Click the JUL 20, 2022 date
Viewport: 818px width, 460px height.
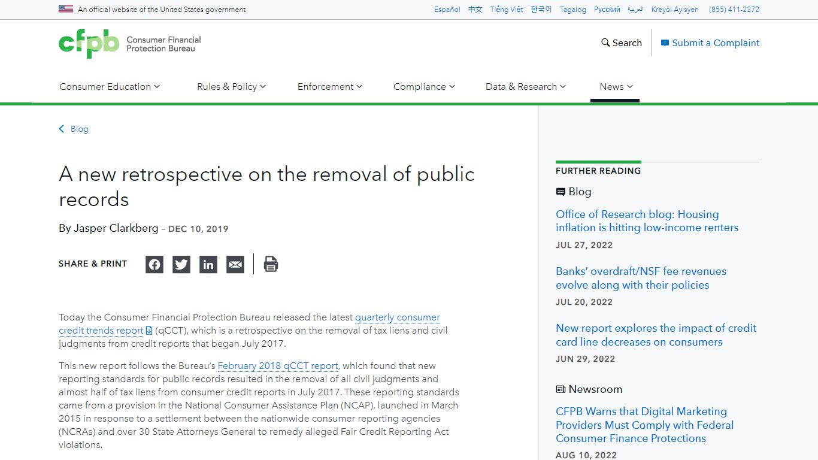click(x=584, y=302)
